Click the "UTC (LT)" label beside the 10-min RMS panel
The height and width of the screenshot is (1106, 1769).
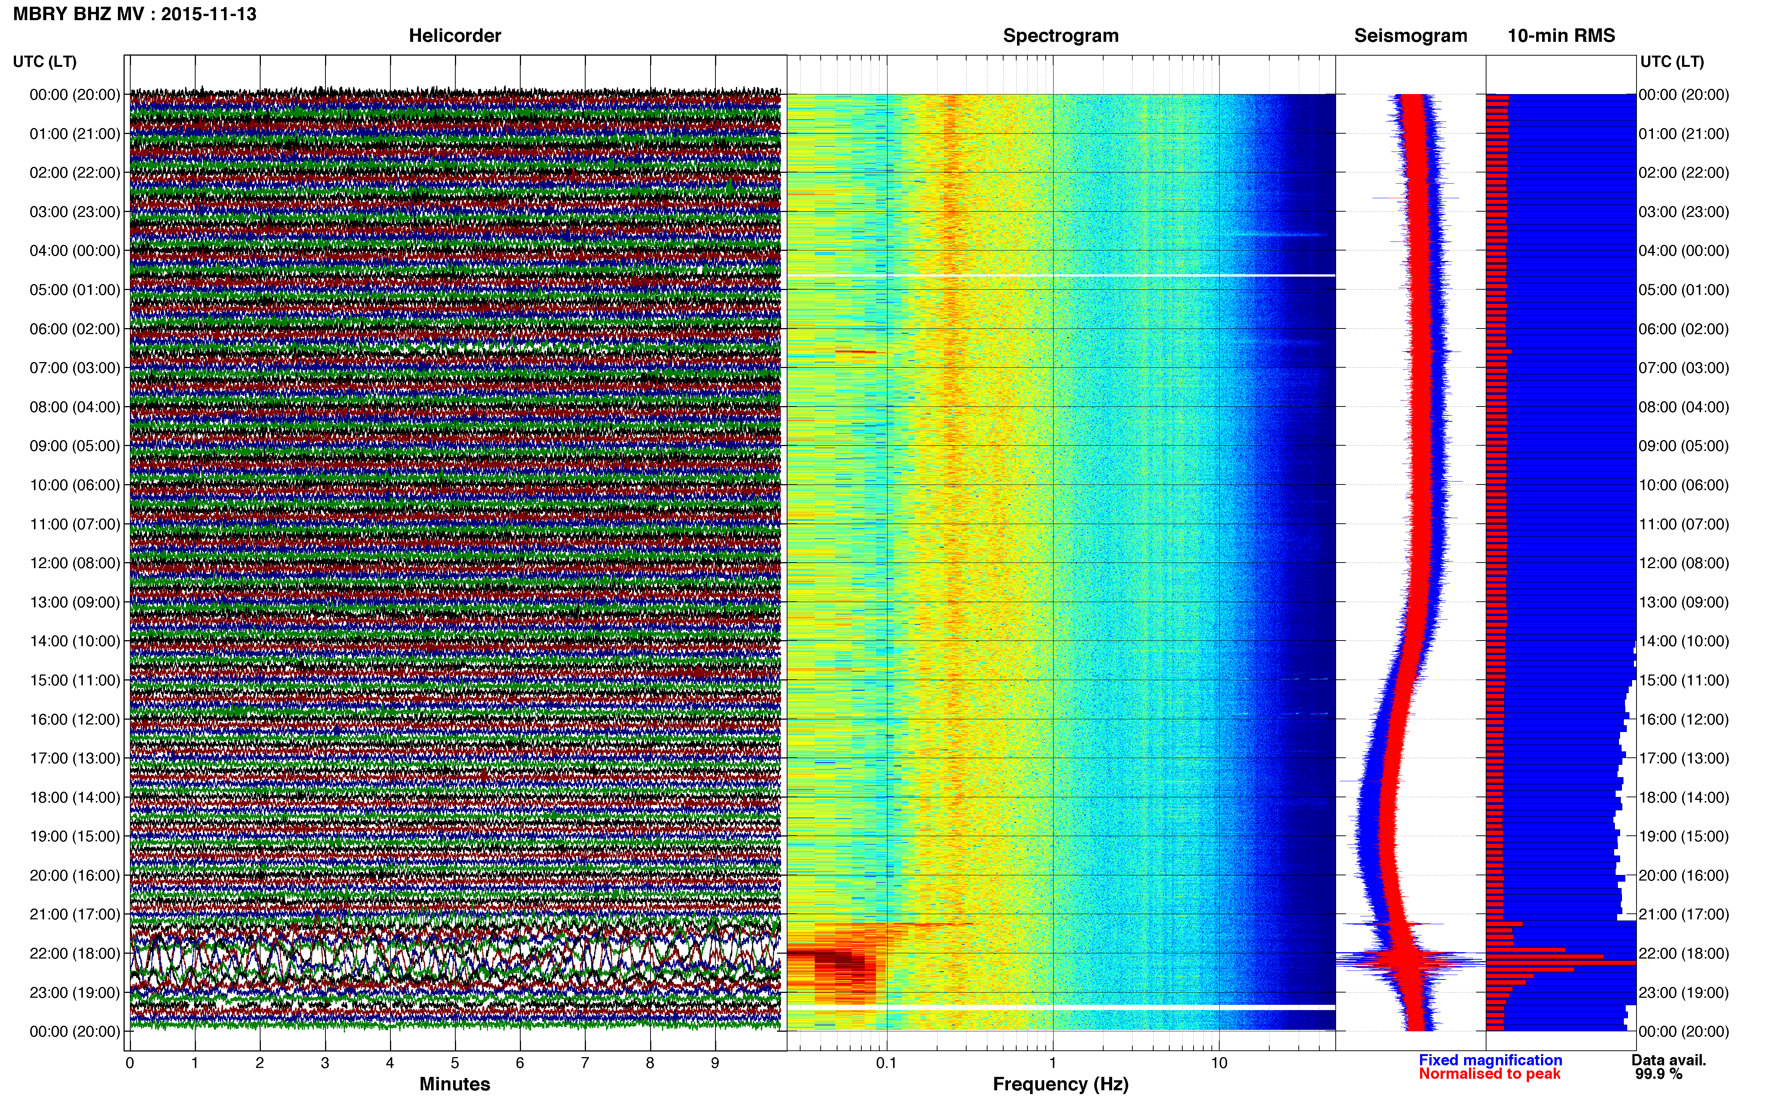pos(1672,62)
